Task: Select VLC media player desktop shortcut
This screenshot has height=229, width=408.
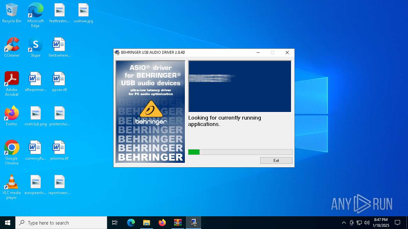Action: 12,187
